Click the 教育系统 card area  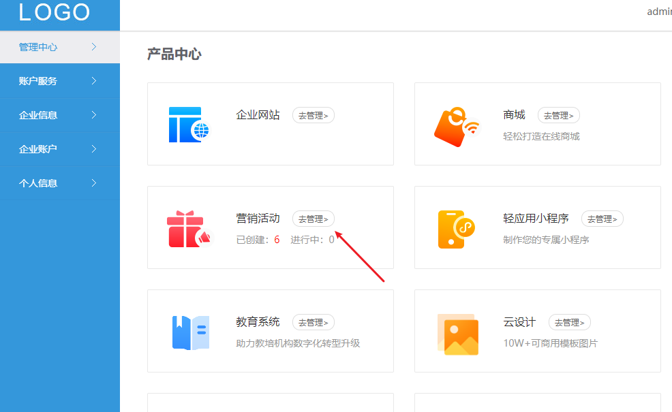[x=270, y=331]
